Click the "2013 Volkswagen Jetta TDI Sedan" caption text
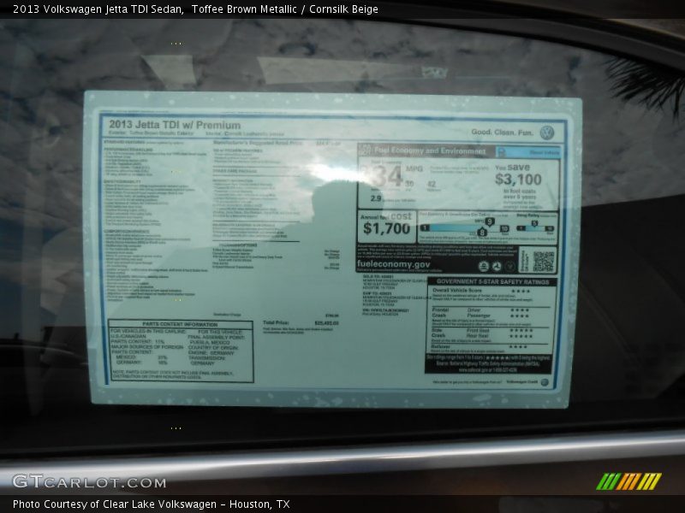Screen dimensions: 685x513 (98, 9)
